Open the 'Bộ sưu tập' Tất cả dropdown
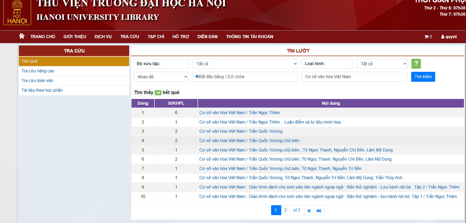The height and width of the screenshot is (223, 466). (244, 64)
